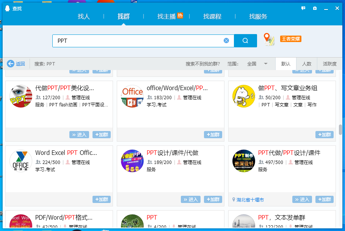The width and height of the screenshot is (345, 231).
Task: Sort results by 默认
Action: pos(286,64)
